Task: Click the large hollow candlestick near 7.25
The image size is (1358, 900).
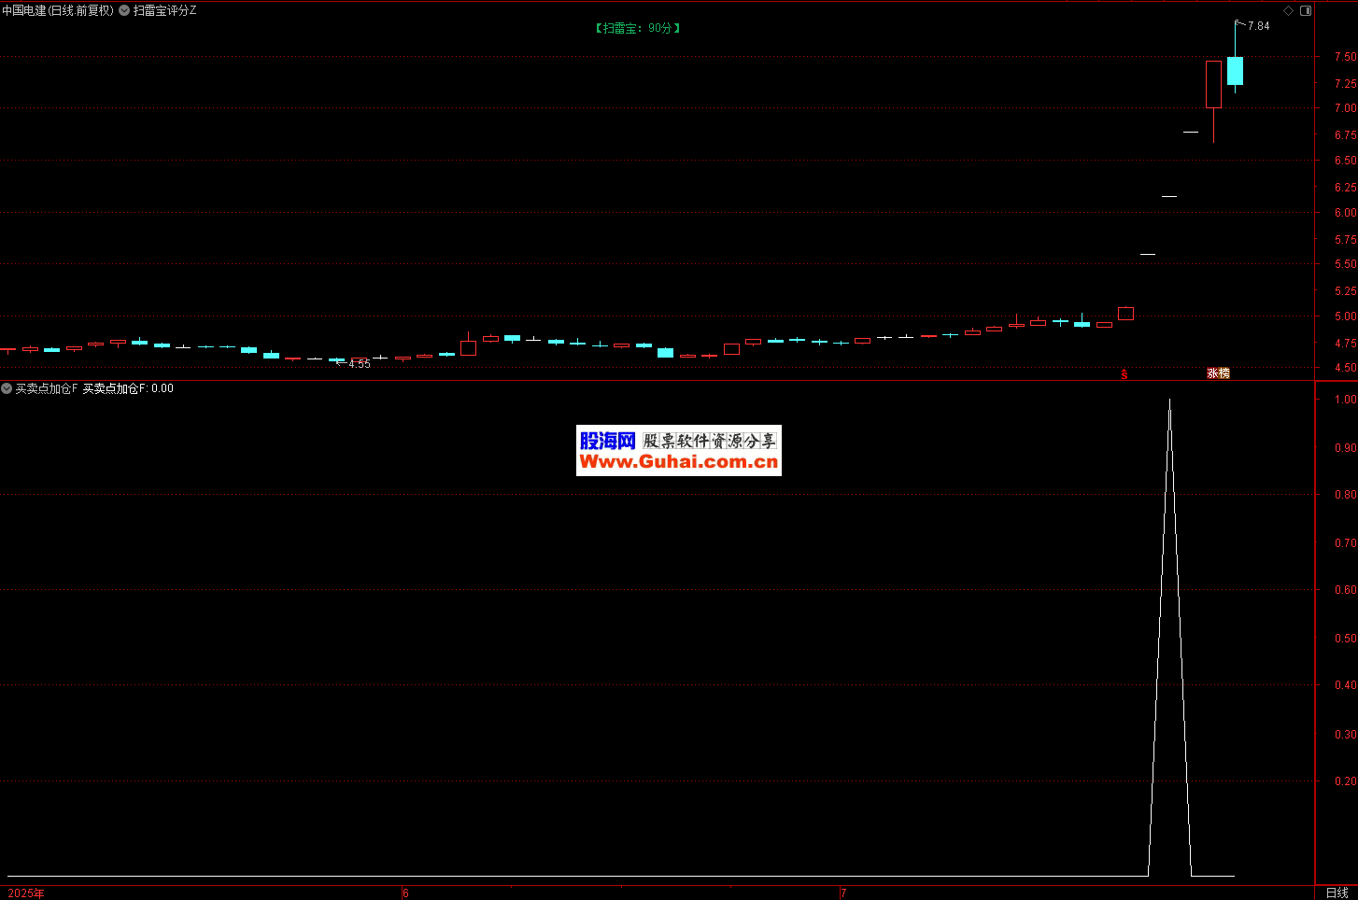Action: [1213, 85]
